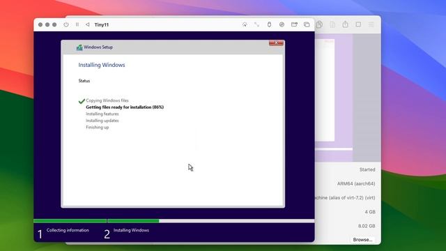The width and height of the screenshot is (446, 251).
Task: Click the '4 GB' memory value
Action: 370,212
